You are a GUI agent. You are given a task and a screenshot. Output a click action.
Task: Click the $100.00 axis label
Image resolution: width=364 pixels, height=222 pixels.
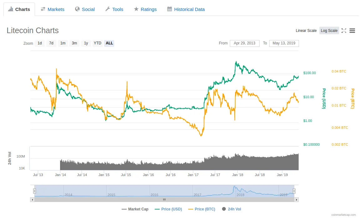click(x=310, y=73)
